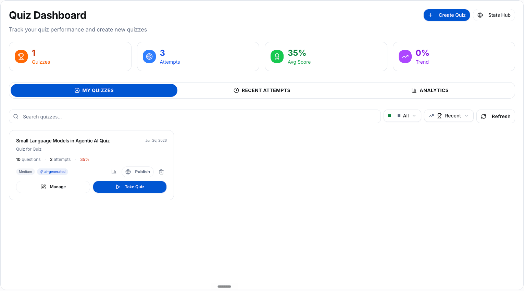Click the clock icon on Recent Attempts tab
Image resolution: width=524 pixels, height=291 pixels.
[236, 90]
